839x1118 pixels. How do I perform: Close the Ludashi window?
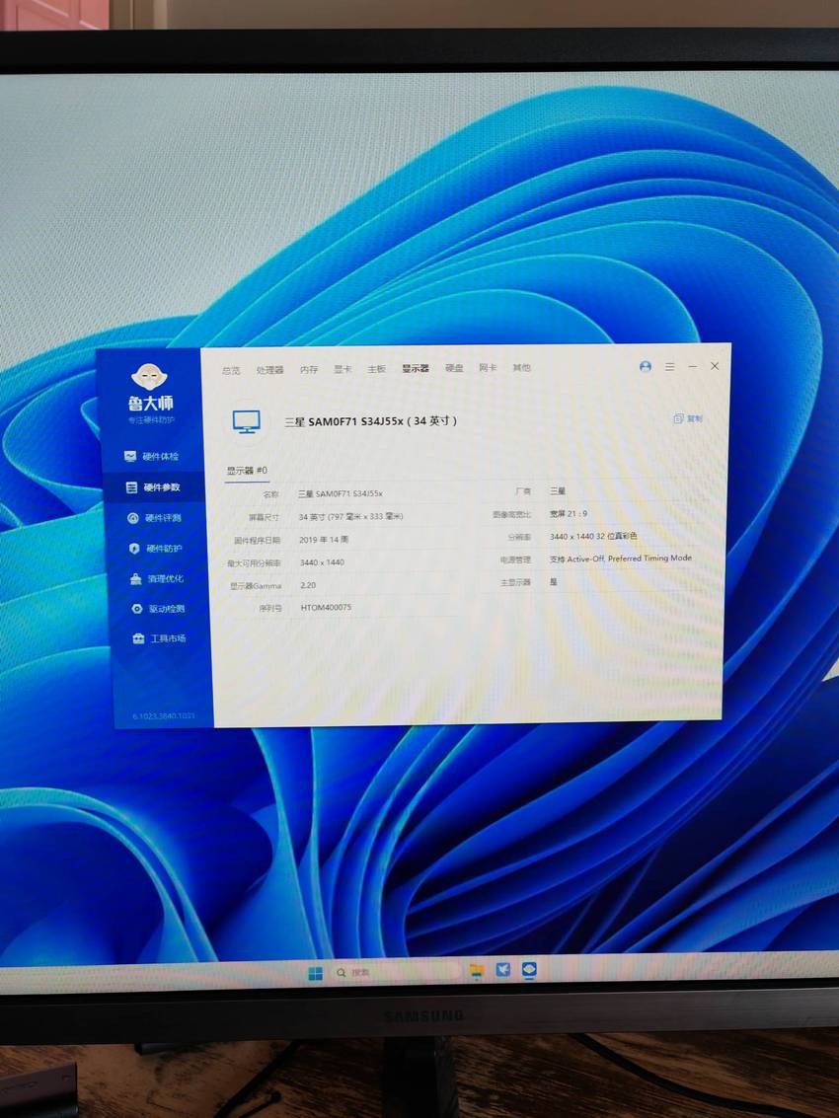click(715, 366)
